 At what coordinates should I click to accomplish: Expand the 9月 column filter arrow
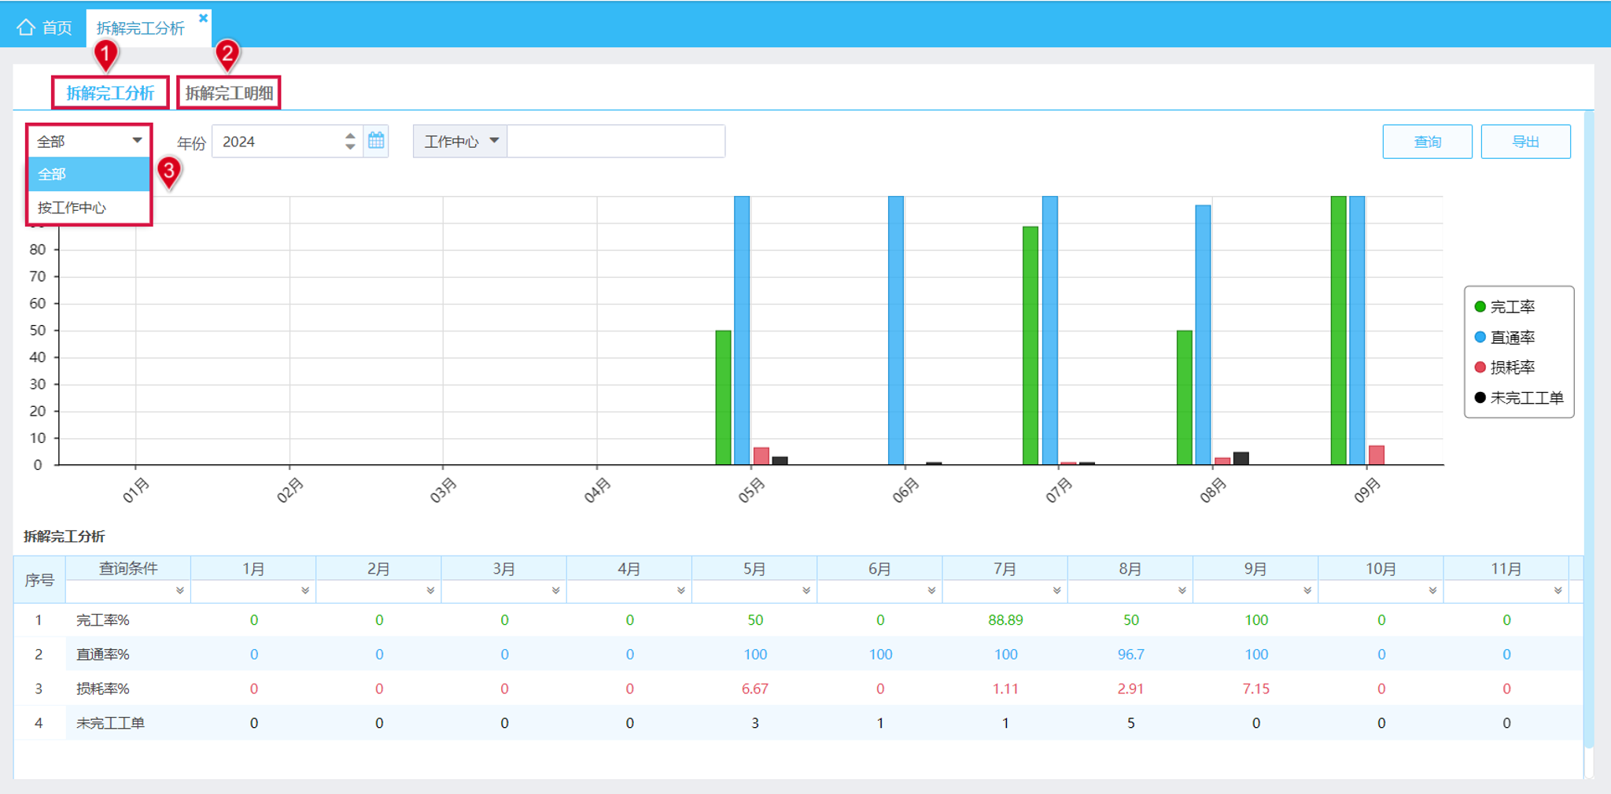(1307, 590)
